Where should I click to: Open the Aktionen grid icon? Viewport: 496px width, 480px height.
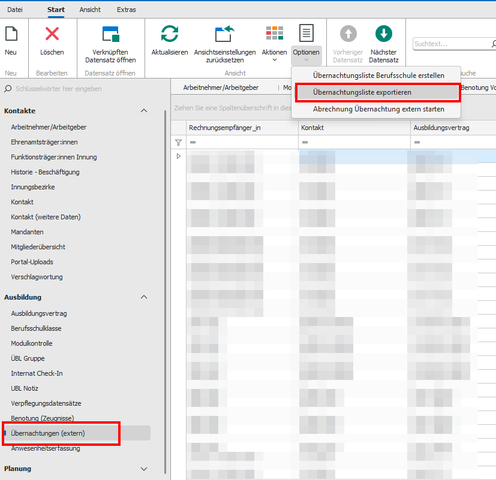pyautogui.click(x=274, y=33)
